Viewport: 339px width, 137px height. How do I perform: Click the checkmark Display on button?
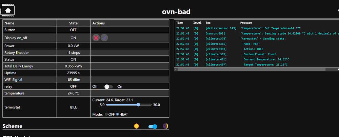point(104,38)
